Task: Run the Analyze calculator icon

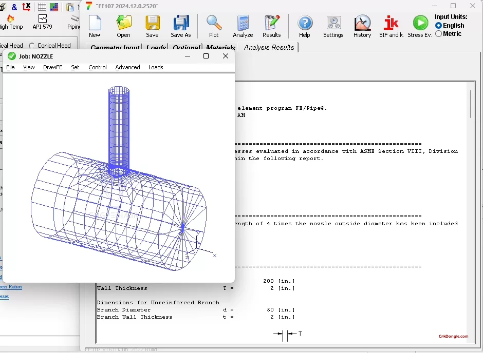Action: [x=243, y=24]
